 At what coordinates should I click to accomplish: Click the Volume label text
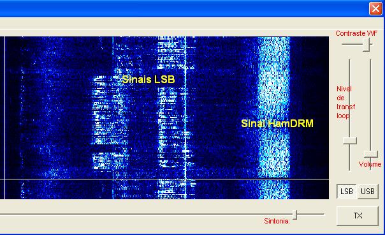[370, 164]
